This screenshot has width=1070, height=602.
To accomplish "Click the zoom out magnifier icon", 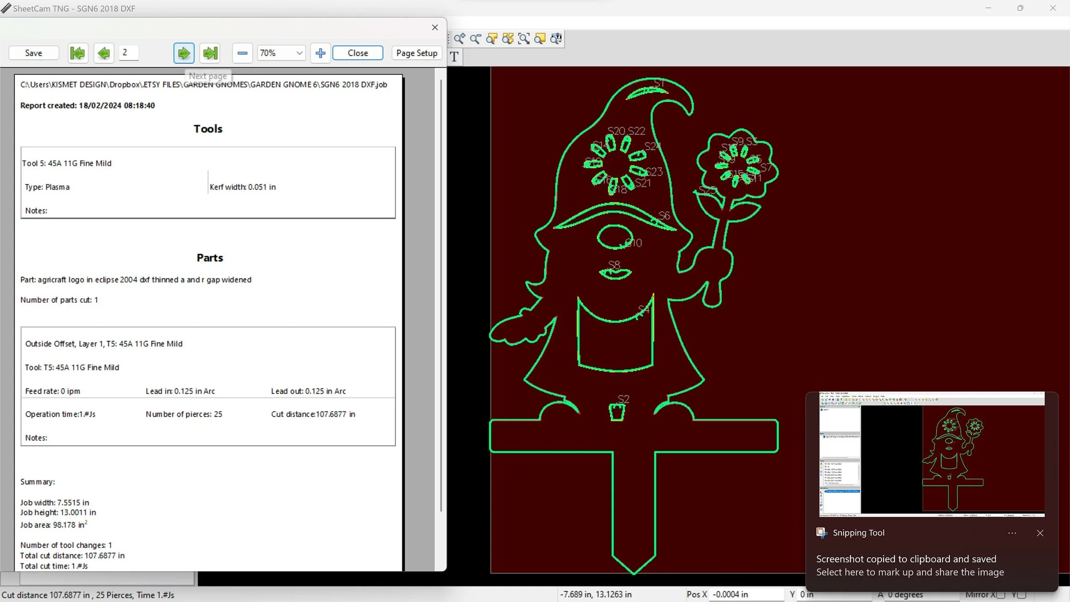I will coord(475,39).
